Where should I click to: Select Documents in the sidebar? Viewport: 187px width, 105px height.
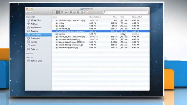(x=38, y=35)
